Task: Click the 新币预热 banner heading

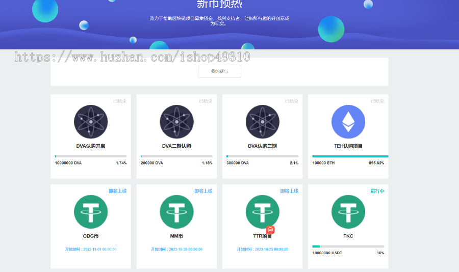Action: click(219, 4)
